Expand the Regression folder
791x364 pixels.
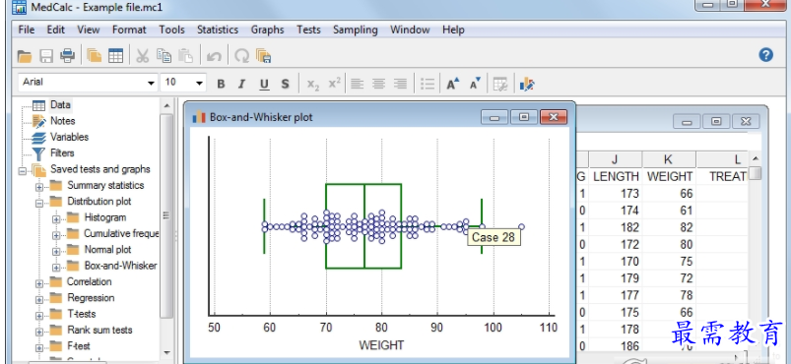pyautogui.click(x=39, y=300)
